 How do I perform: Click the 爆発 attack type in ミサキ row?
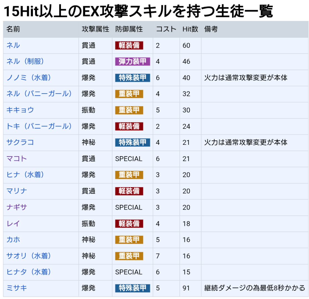pos(89,288)
